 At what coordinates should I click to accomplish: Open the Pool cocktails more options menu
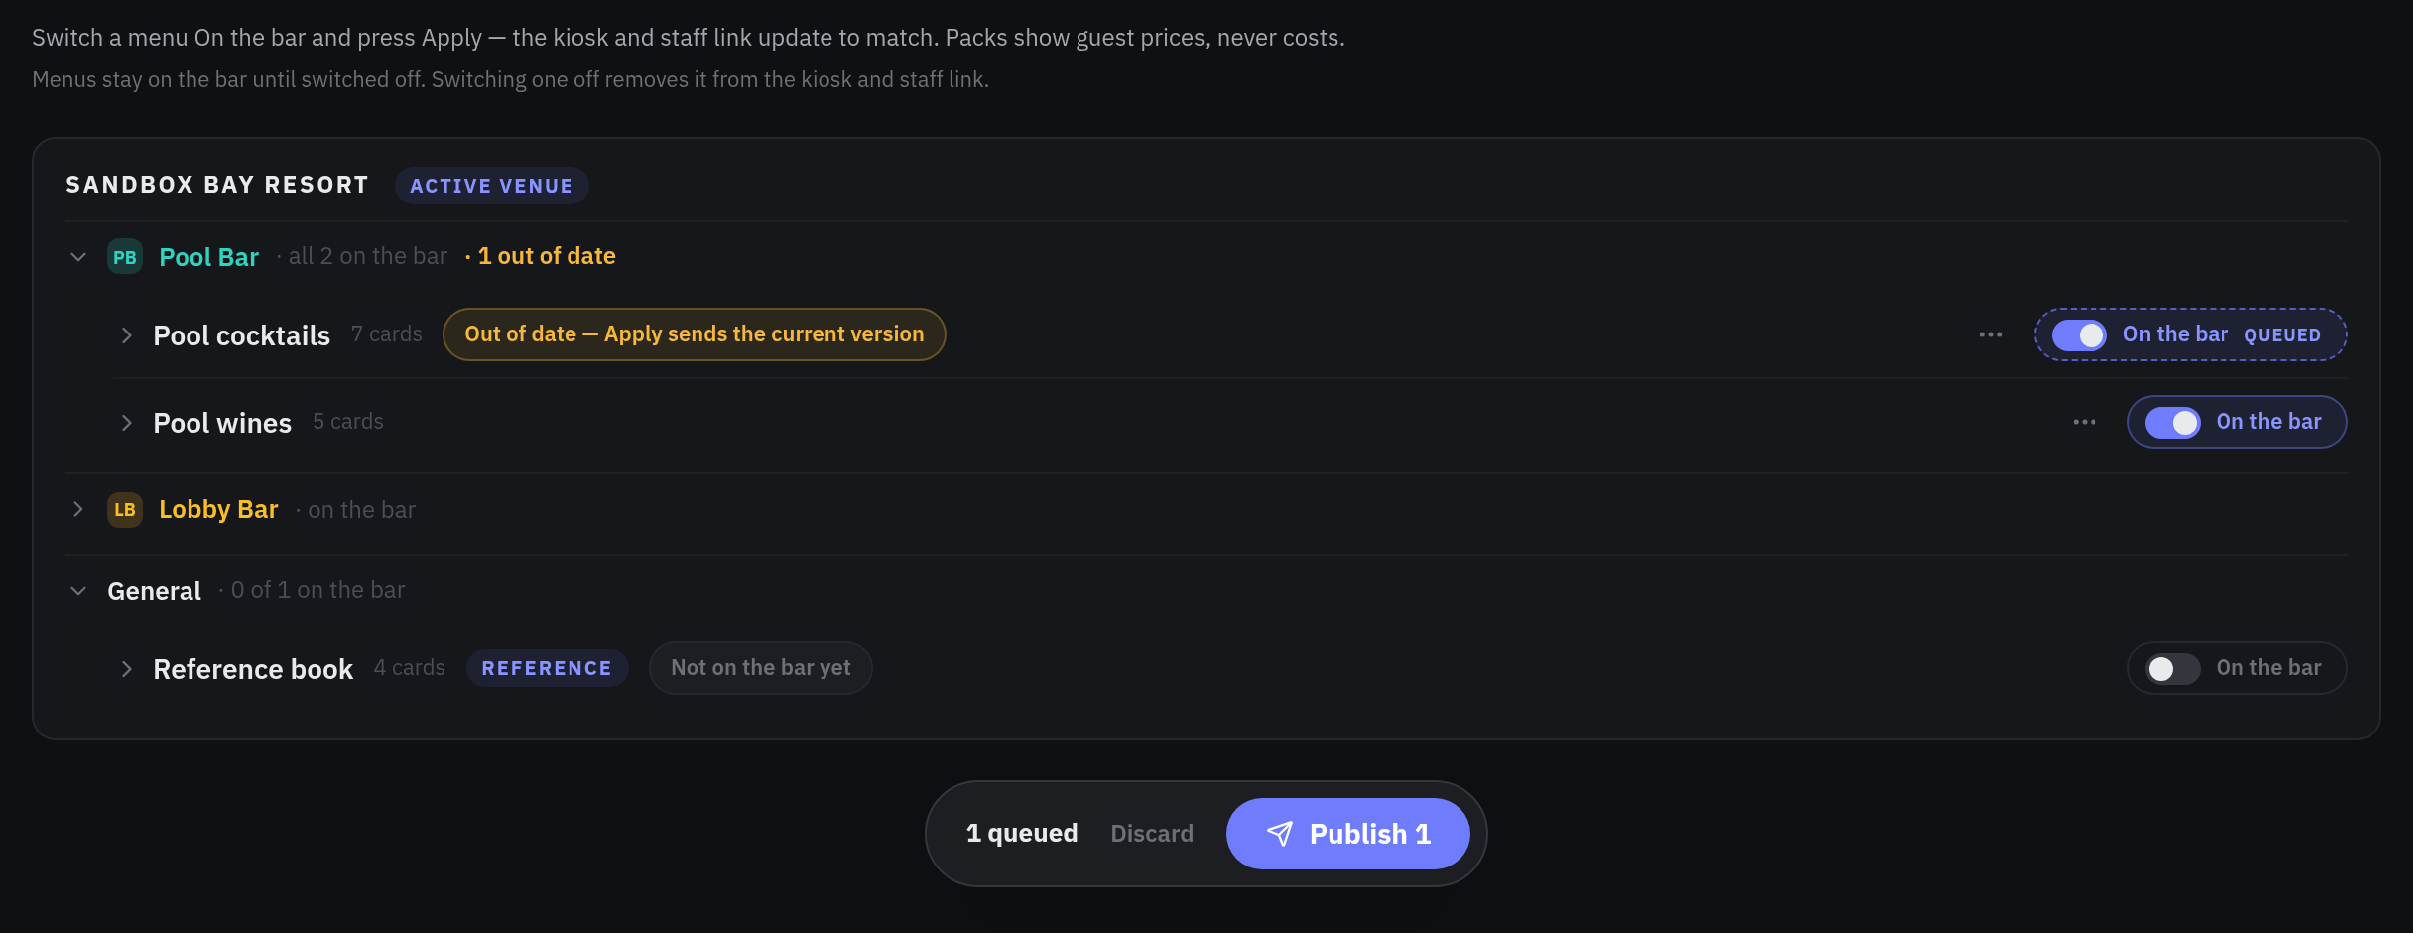[x=1991, y=334]
